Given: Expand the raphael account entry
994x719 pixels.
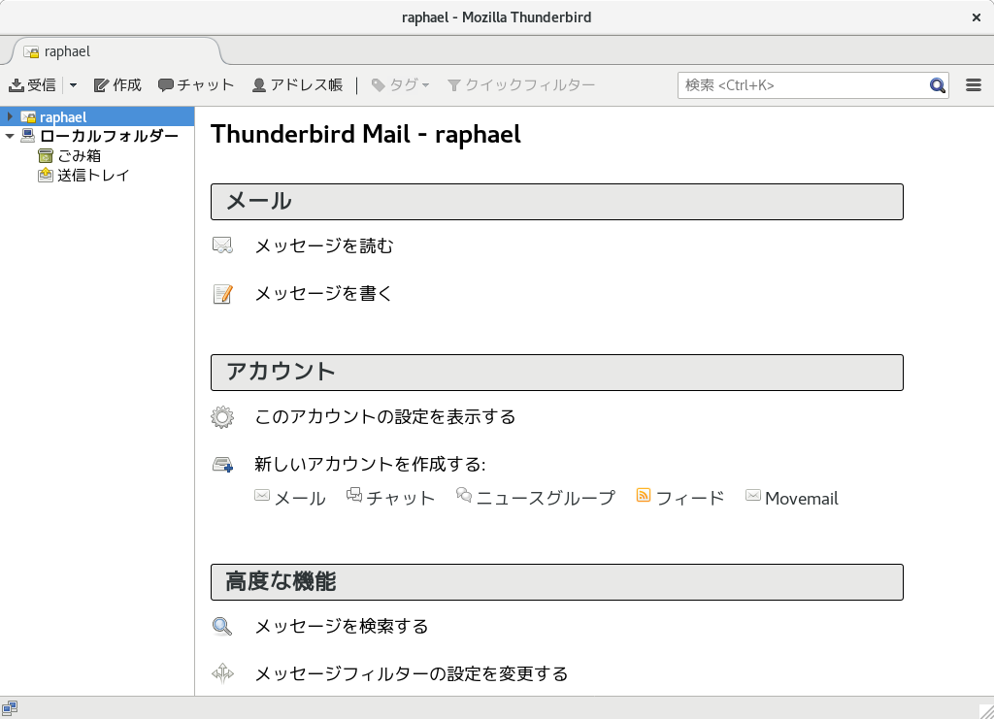Looking at the screenshot, I should pos(8,116).
